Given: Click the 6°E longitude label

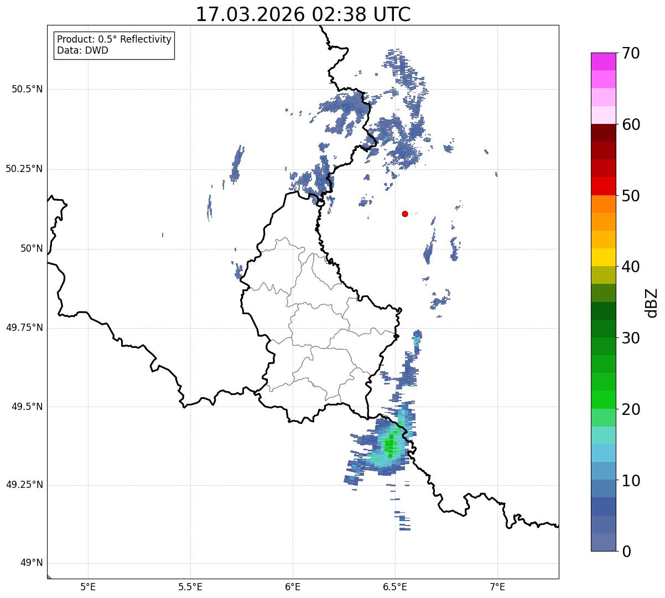Looking at the screenshot, I should [293, 586].
